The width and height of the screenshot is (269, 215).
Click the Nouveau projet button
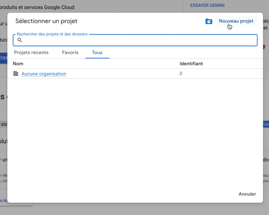pyautogui.click(x=236, y=21)
